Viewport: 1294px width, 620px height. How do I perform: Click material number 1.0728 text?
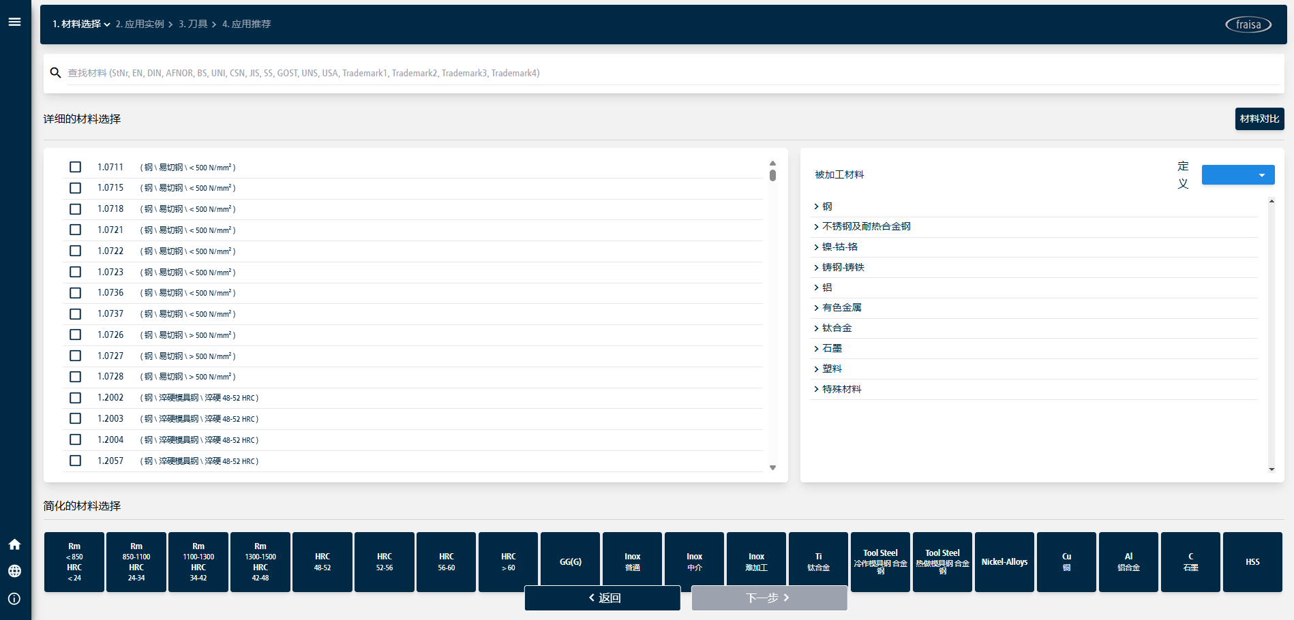coord(110,377)
